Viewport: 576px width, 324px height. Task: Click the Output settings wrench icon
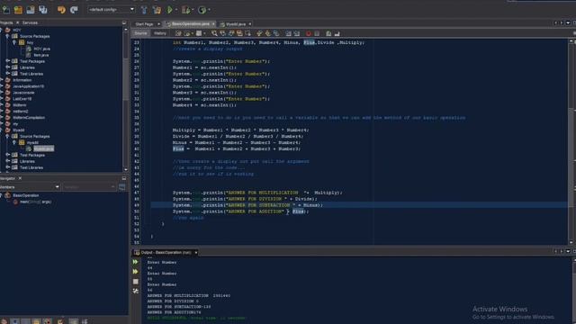(x=136, y=291)
